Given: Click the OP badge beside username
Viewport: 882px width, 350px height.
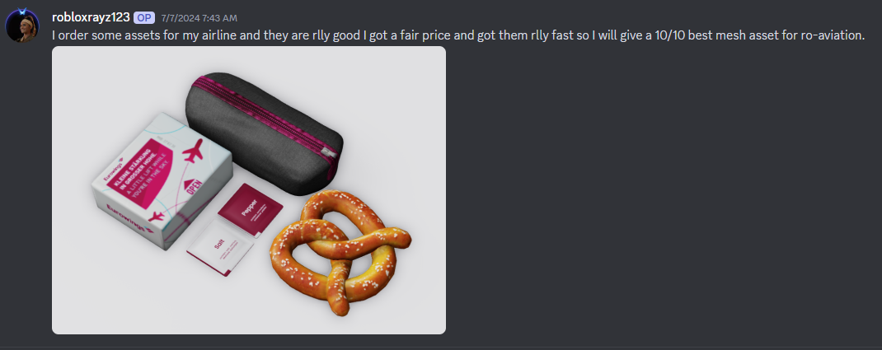Looking at the screenshot, I should click(144, 17).
